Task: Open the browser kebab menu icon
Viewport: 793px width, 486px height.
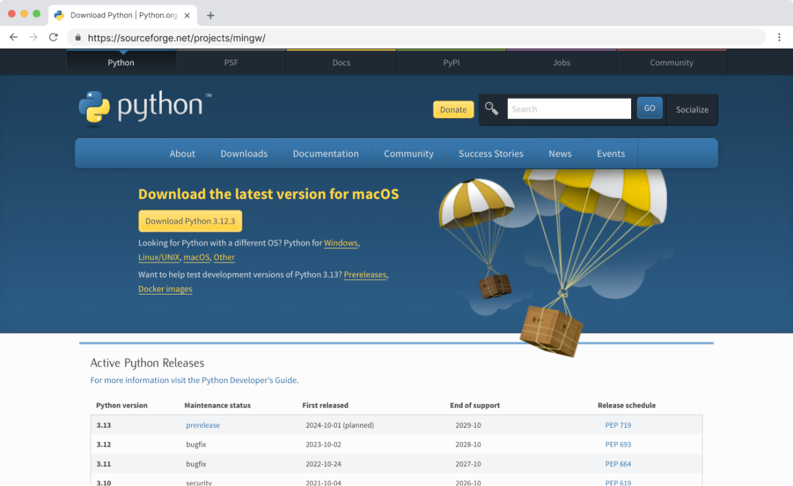Action: [x=780, y=38]
